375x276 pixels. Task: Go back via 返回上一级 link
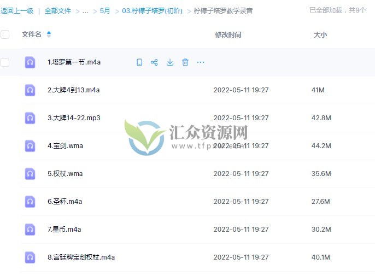(x=17, y=10)
